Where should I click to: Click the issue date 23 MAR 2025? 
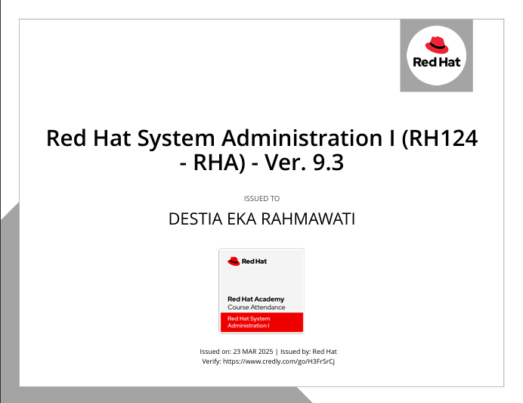point(252,352)
